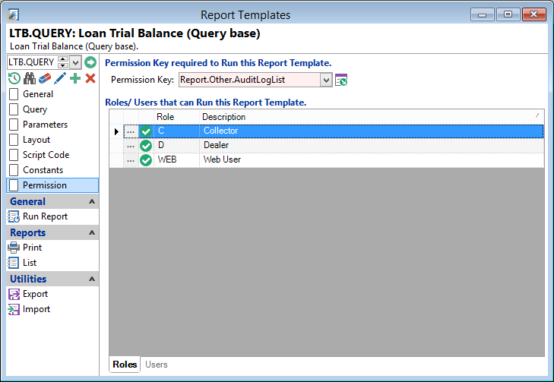Viewport: 554px width, 382px height.
Task: Click the green arrow go button
Action: click(90, 62)
